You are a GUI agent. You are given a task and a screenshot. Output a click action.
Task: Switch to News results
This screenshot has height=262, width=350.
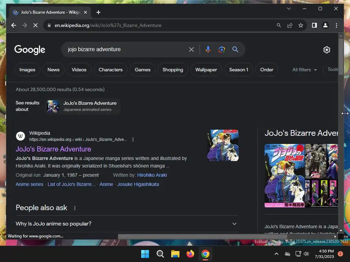point(53,70)
